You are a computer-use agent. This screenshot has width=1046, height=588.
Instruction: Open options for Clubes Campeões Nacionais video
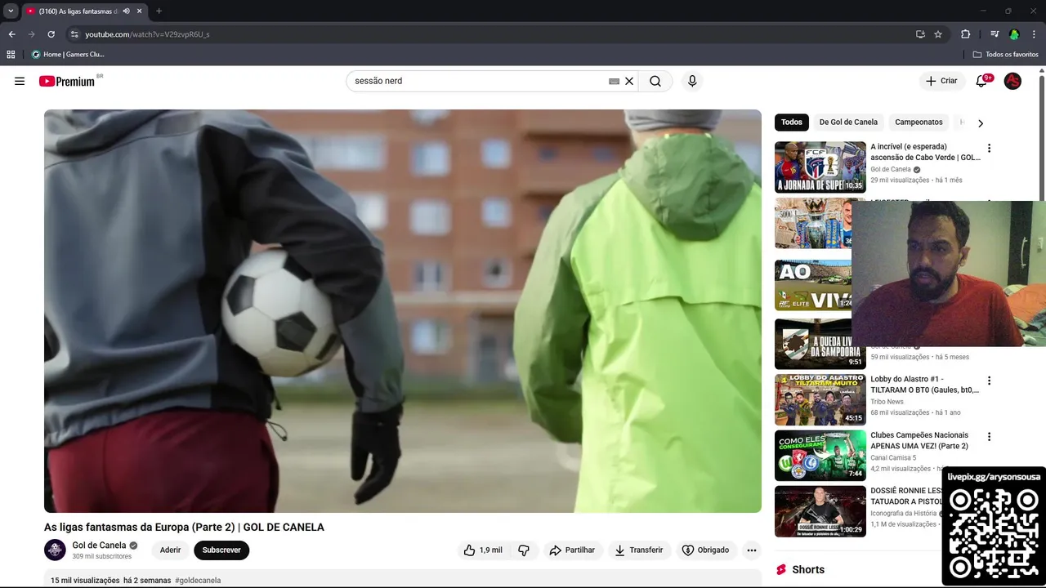pos(989,437)
